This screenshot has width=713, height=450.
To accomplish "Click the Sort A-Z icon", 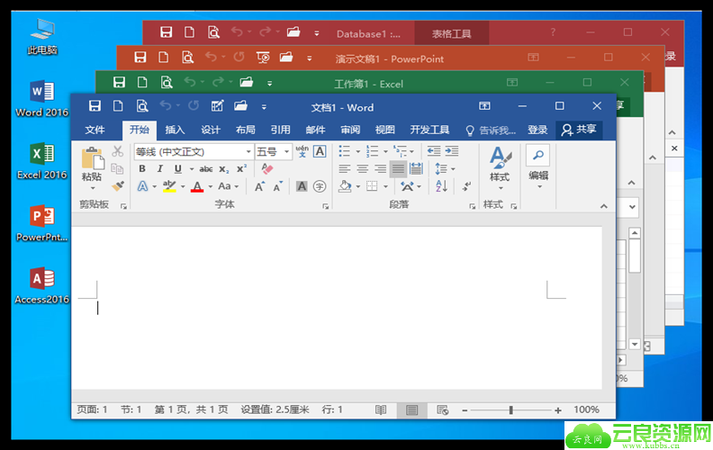I will pyautogui.click(x=441, y=186).
